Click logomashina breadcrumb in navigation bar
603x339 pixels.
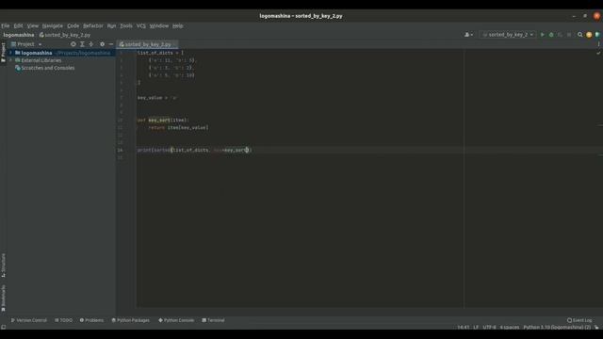(x=19, y=35)
